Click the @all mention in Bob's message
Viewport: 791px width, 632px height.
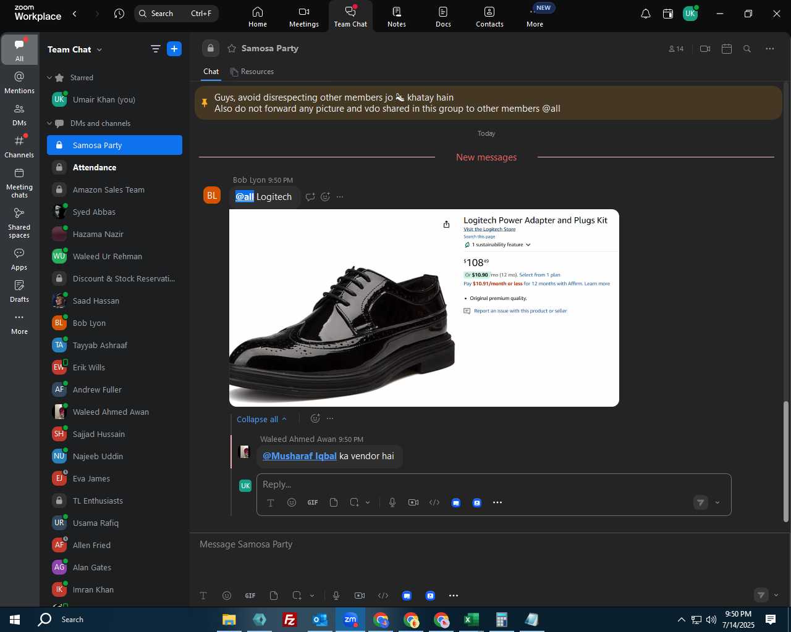[245, 197]
